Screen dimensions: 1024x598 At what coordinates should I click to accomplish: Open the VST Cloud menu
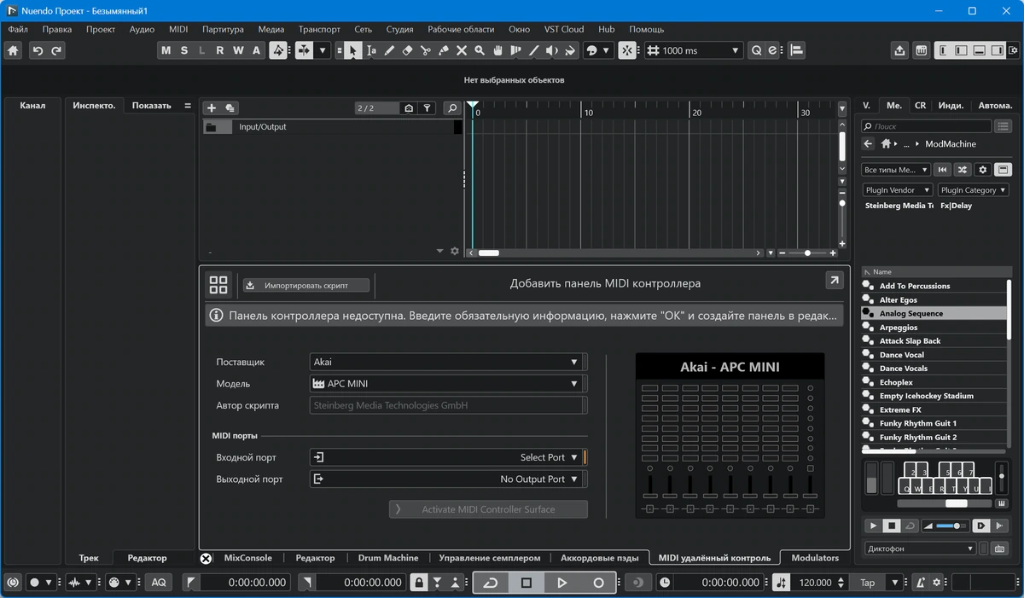pos(564,29)
